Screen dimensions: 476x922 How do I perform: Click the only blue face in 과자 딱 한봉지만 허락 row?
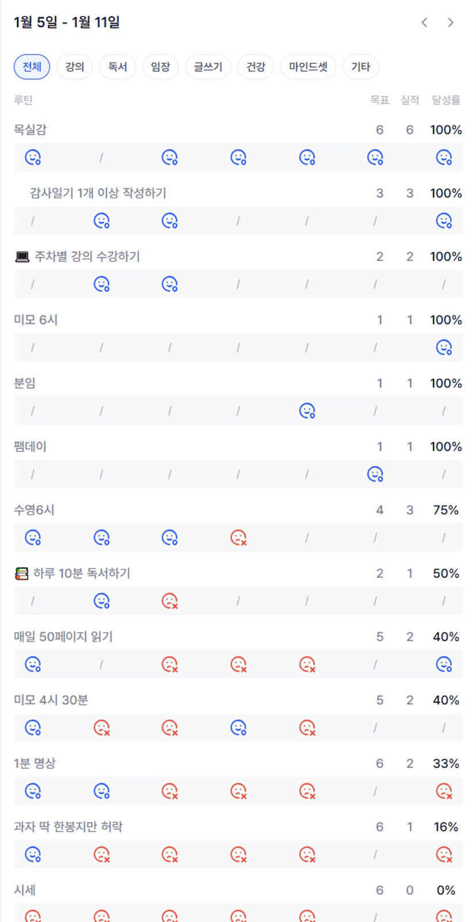pos(33,854)
